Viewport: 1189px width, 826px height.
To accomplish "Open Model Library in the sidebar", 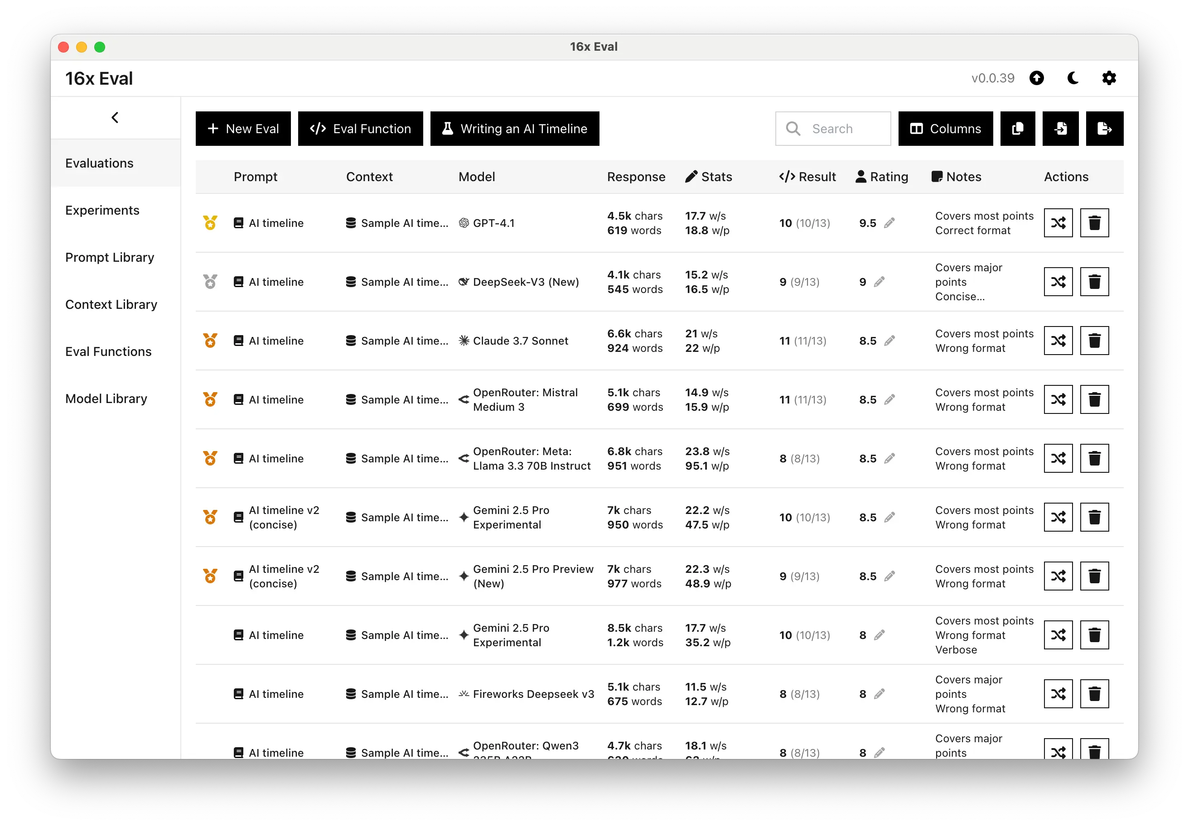I will click(116, 399).
